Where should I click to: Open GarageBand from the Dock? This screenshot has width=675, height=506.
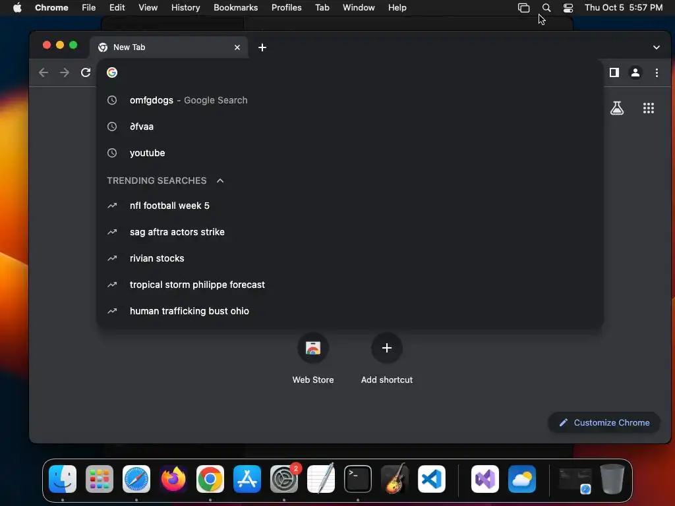(x=395, y=479)
